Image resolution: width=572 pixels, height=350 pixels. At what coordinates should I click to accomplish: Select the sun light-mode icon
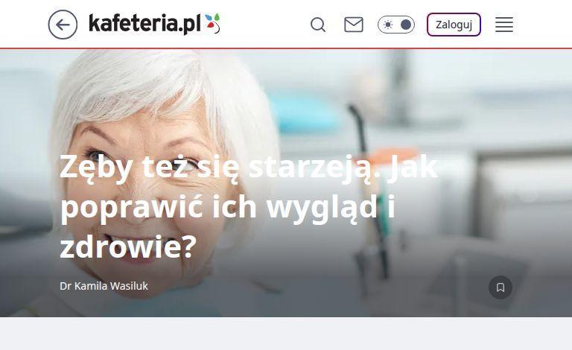click(x=388, y=25)
